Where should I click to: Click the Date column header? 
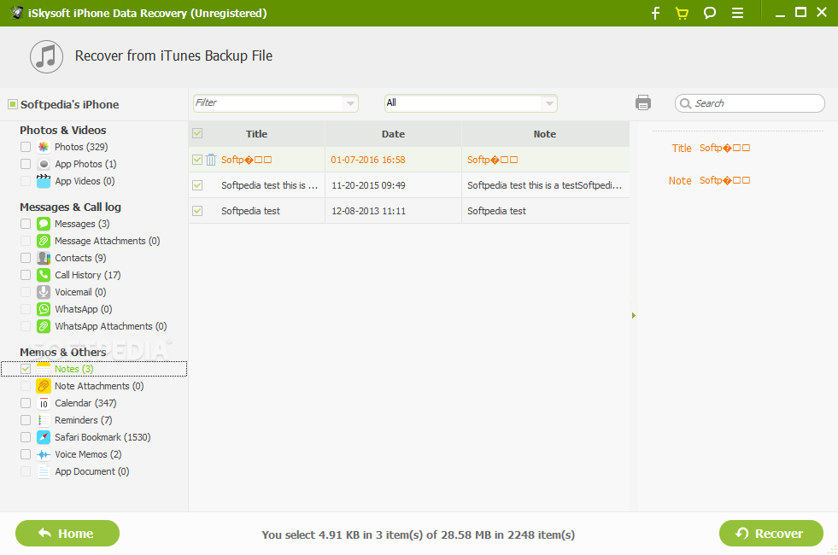click(x=393, y=134)
